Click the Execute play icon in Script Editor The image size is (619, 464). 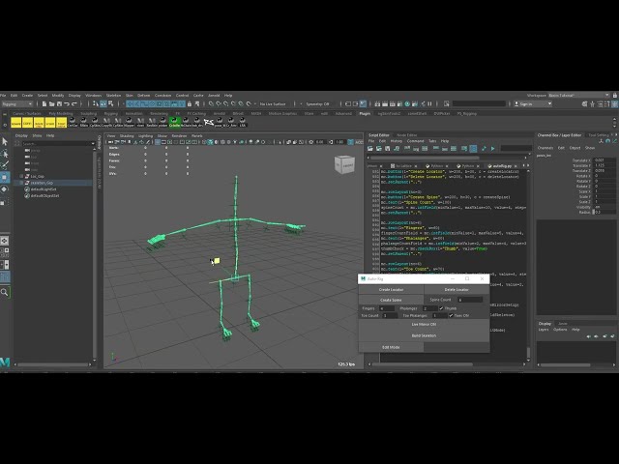tap(492, 149)
